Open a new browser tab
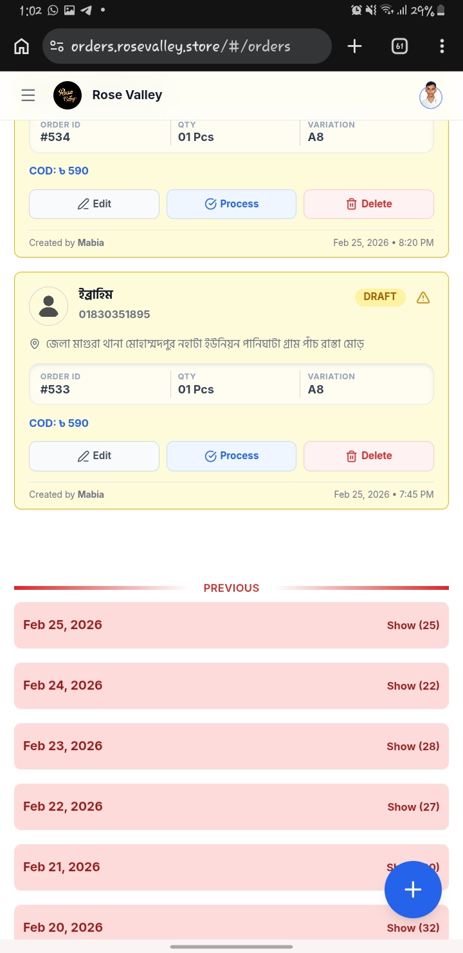This screenshot has width=463, height=953. click(x=354, y=46)
